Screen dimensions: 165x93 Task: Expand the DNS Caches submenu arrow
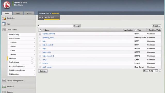point(34,74)
